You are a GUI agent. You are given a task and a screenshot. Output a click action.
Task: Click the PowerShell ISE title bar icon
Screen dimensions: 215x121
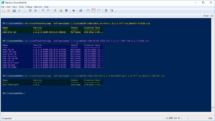pyautogui.click(x=3, y=2)
